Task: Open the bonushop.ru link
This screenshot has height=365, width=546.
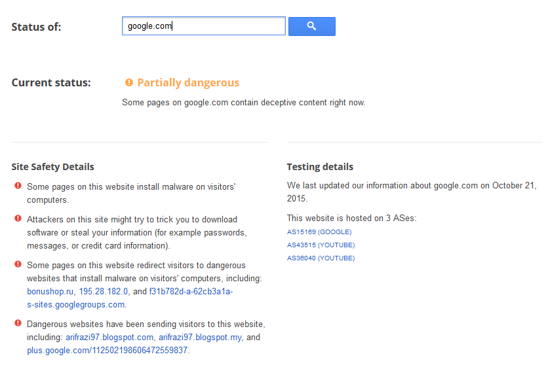Action: [x=50, y=292]
